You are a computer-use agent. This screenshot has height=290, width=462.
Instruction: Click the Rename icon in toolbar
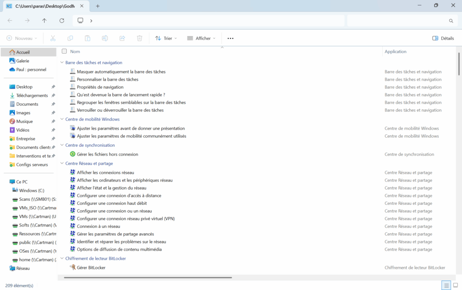tap(105, 38)
